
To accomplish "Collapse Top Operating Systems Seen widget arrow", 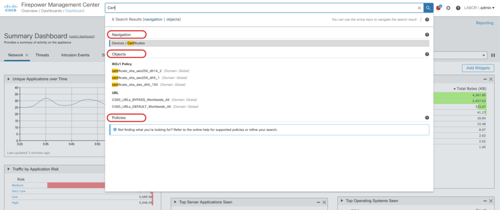I will [342, 201].
